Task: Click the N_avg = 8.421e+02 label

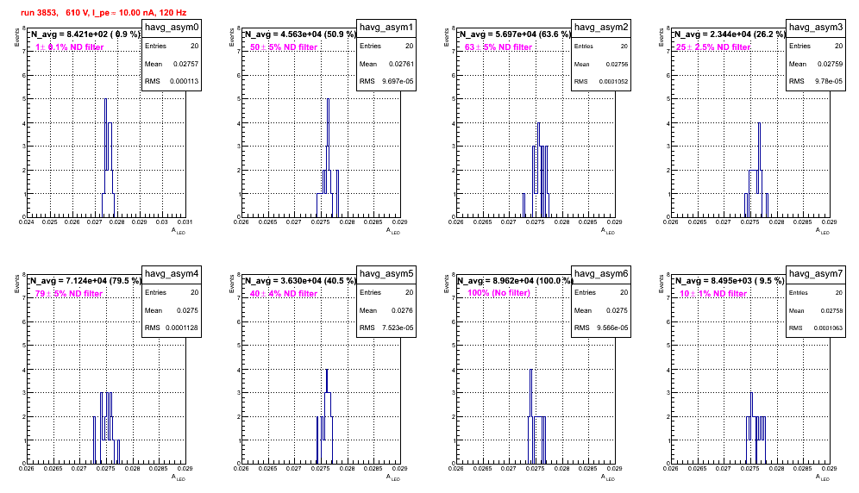Action: (x=85, y=34)
